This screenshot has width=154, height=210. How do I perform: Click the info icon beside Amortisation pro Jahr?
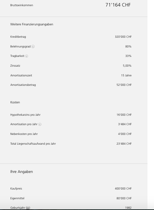coord(40,124)
